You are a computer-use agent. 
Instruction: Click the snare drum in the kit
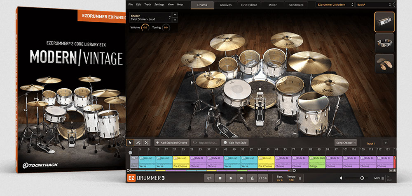click(x=238, y=92)
